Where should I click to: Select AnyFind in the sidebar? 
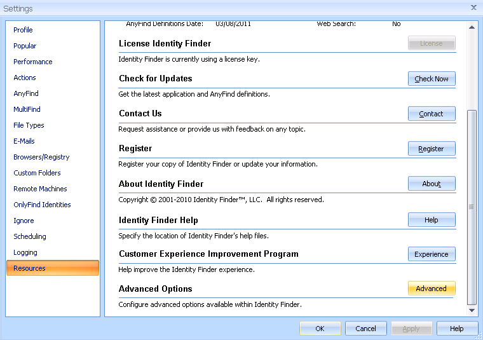(x=26, y=93)
